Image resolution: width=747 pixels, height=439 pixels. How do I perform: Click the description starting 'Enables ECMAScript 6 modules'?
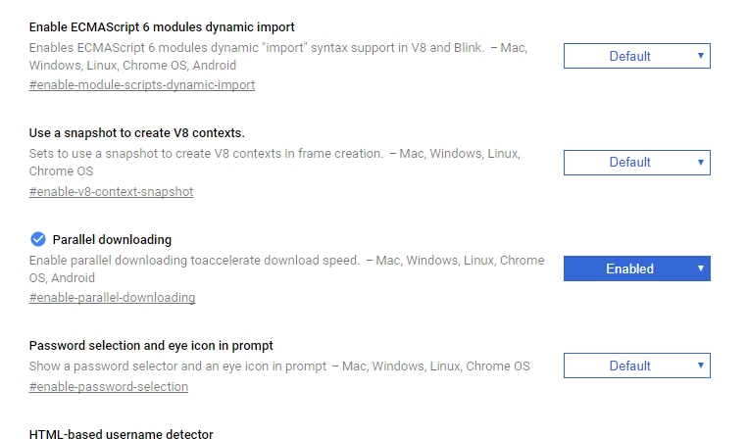pyautogui.click(x=257, y=47)
